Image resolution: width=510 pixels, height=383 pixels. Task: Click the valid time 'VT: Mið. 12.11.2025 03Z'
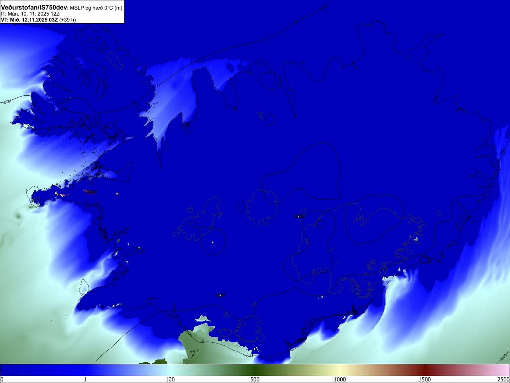tap(29, 20)
